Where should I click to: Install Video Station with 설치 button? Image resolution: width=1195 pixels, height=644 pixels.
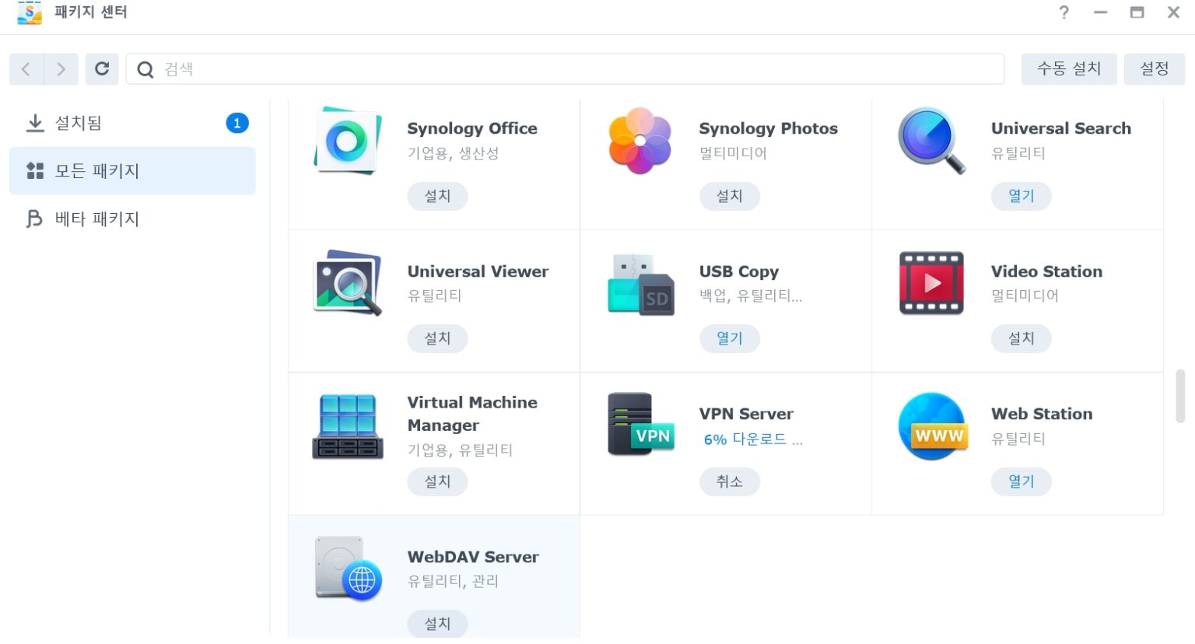(1022, 338)
